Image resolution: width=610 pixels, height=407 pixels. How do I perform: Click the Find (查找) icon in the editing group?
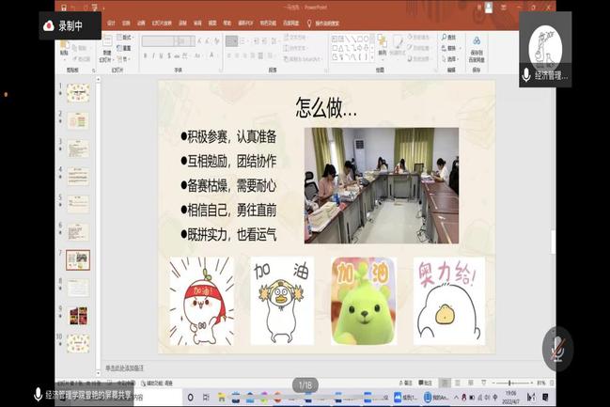(x=450, y=37)
